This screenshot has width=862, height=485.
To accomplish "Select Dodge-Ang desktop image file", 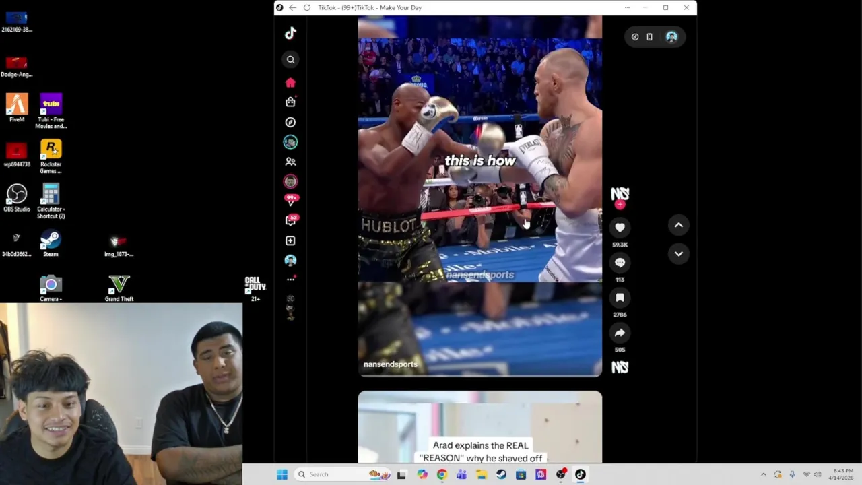I will 17,66.
